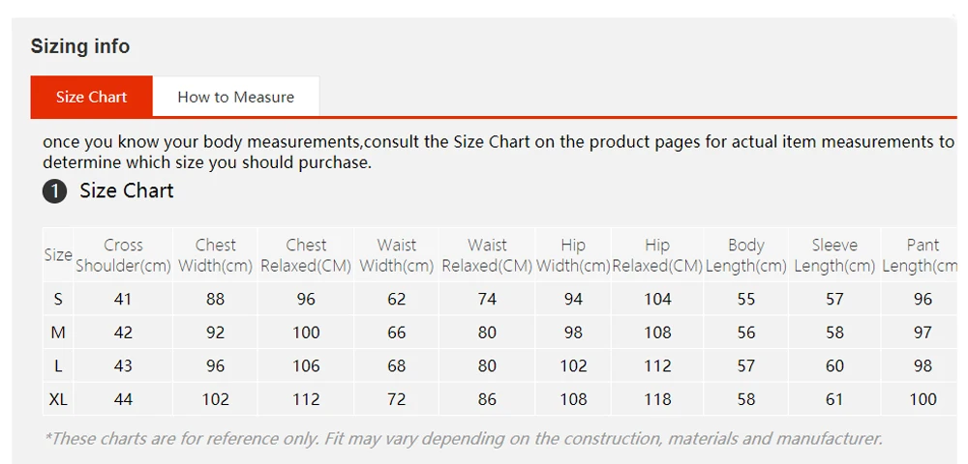Click the XL chest width value 102
Image resolution: width=968 pixels, height=464 pixels.
(216, 399)
